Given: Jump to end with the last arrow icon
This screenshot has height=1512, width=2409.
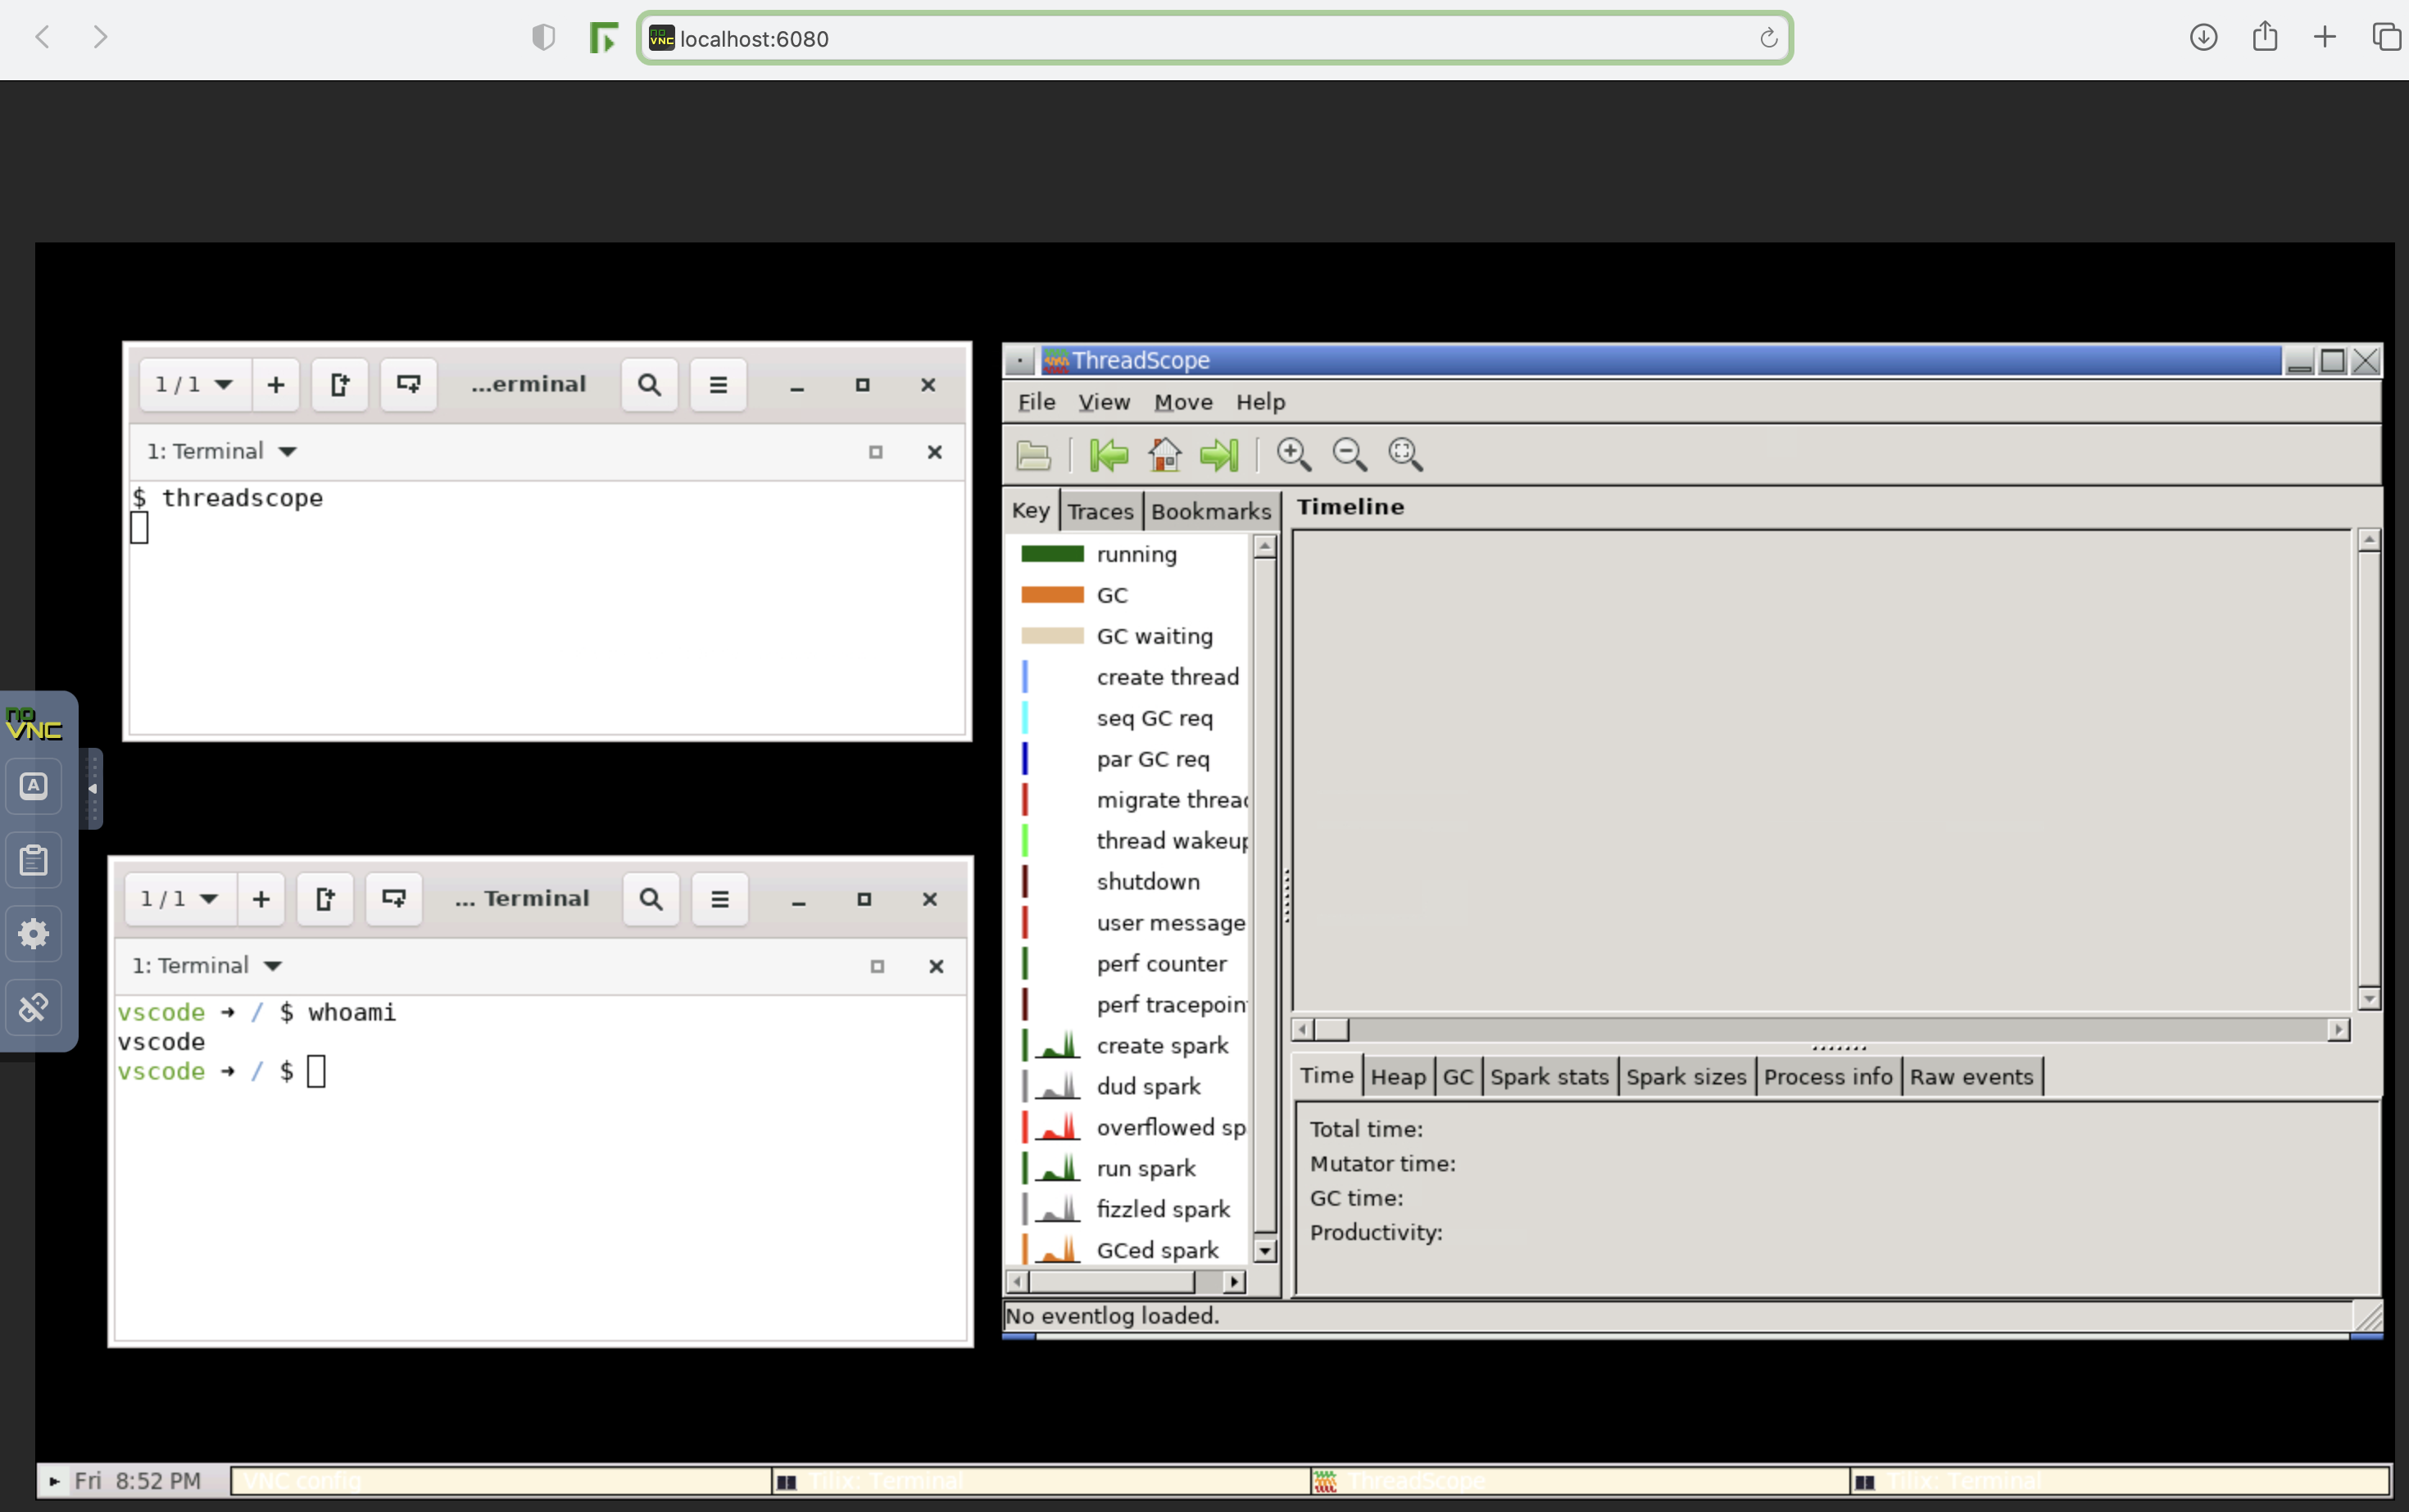Looking at the screenshot, I should pos(1218,455).
